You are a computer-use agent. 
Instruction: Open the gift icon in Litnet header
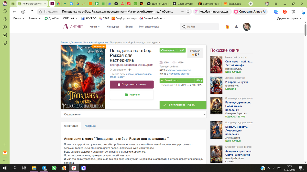227,27
